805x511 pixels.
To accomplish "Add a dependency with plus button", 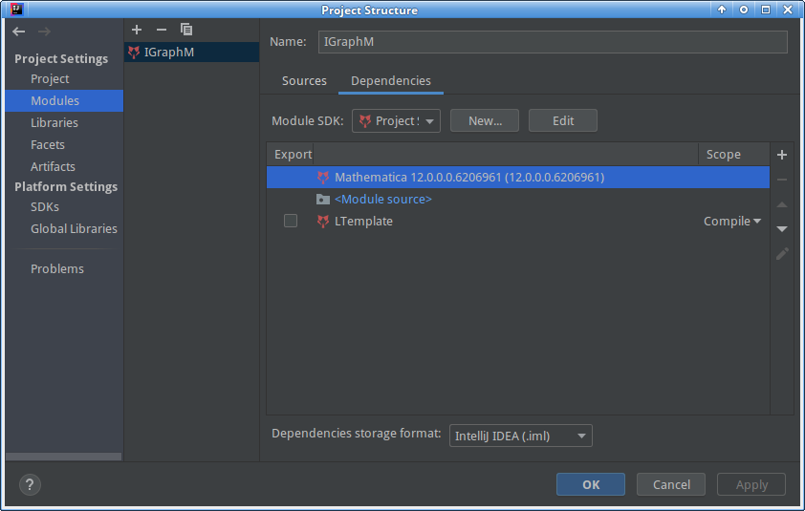I will pyautogui.click(x=781, y=155).
